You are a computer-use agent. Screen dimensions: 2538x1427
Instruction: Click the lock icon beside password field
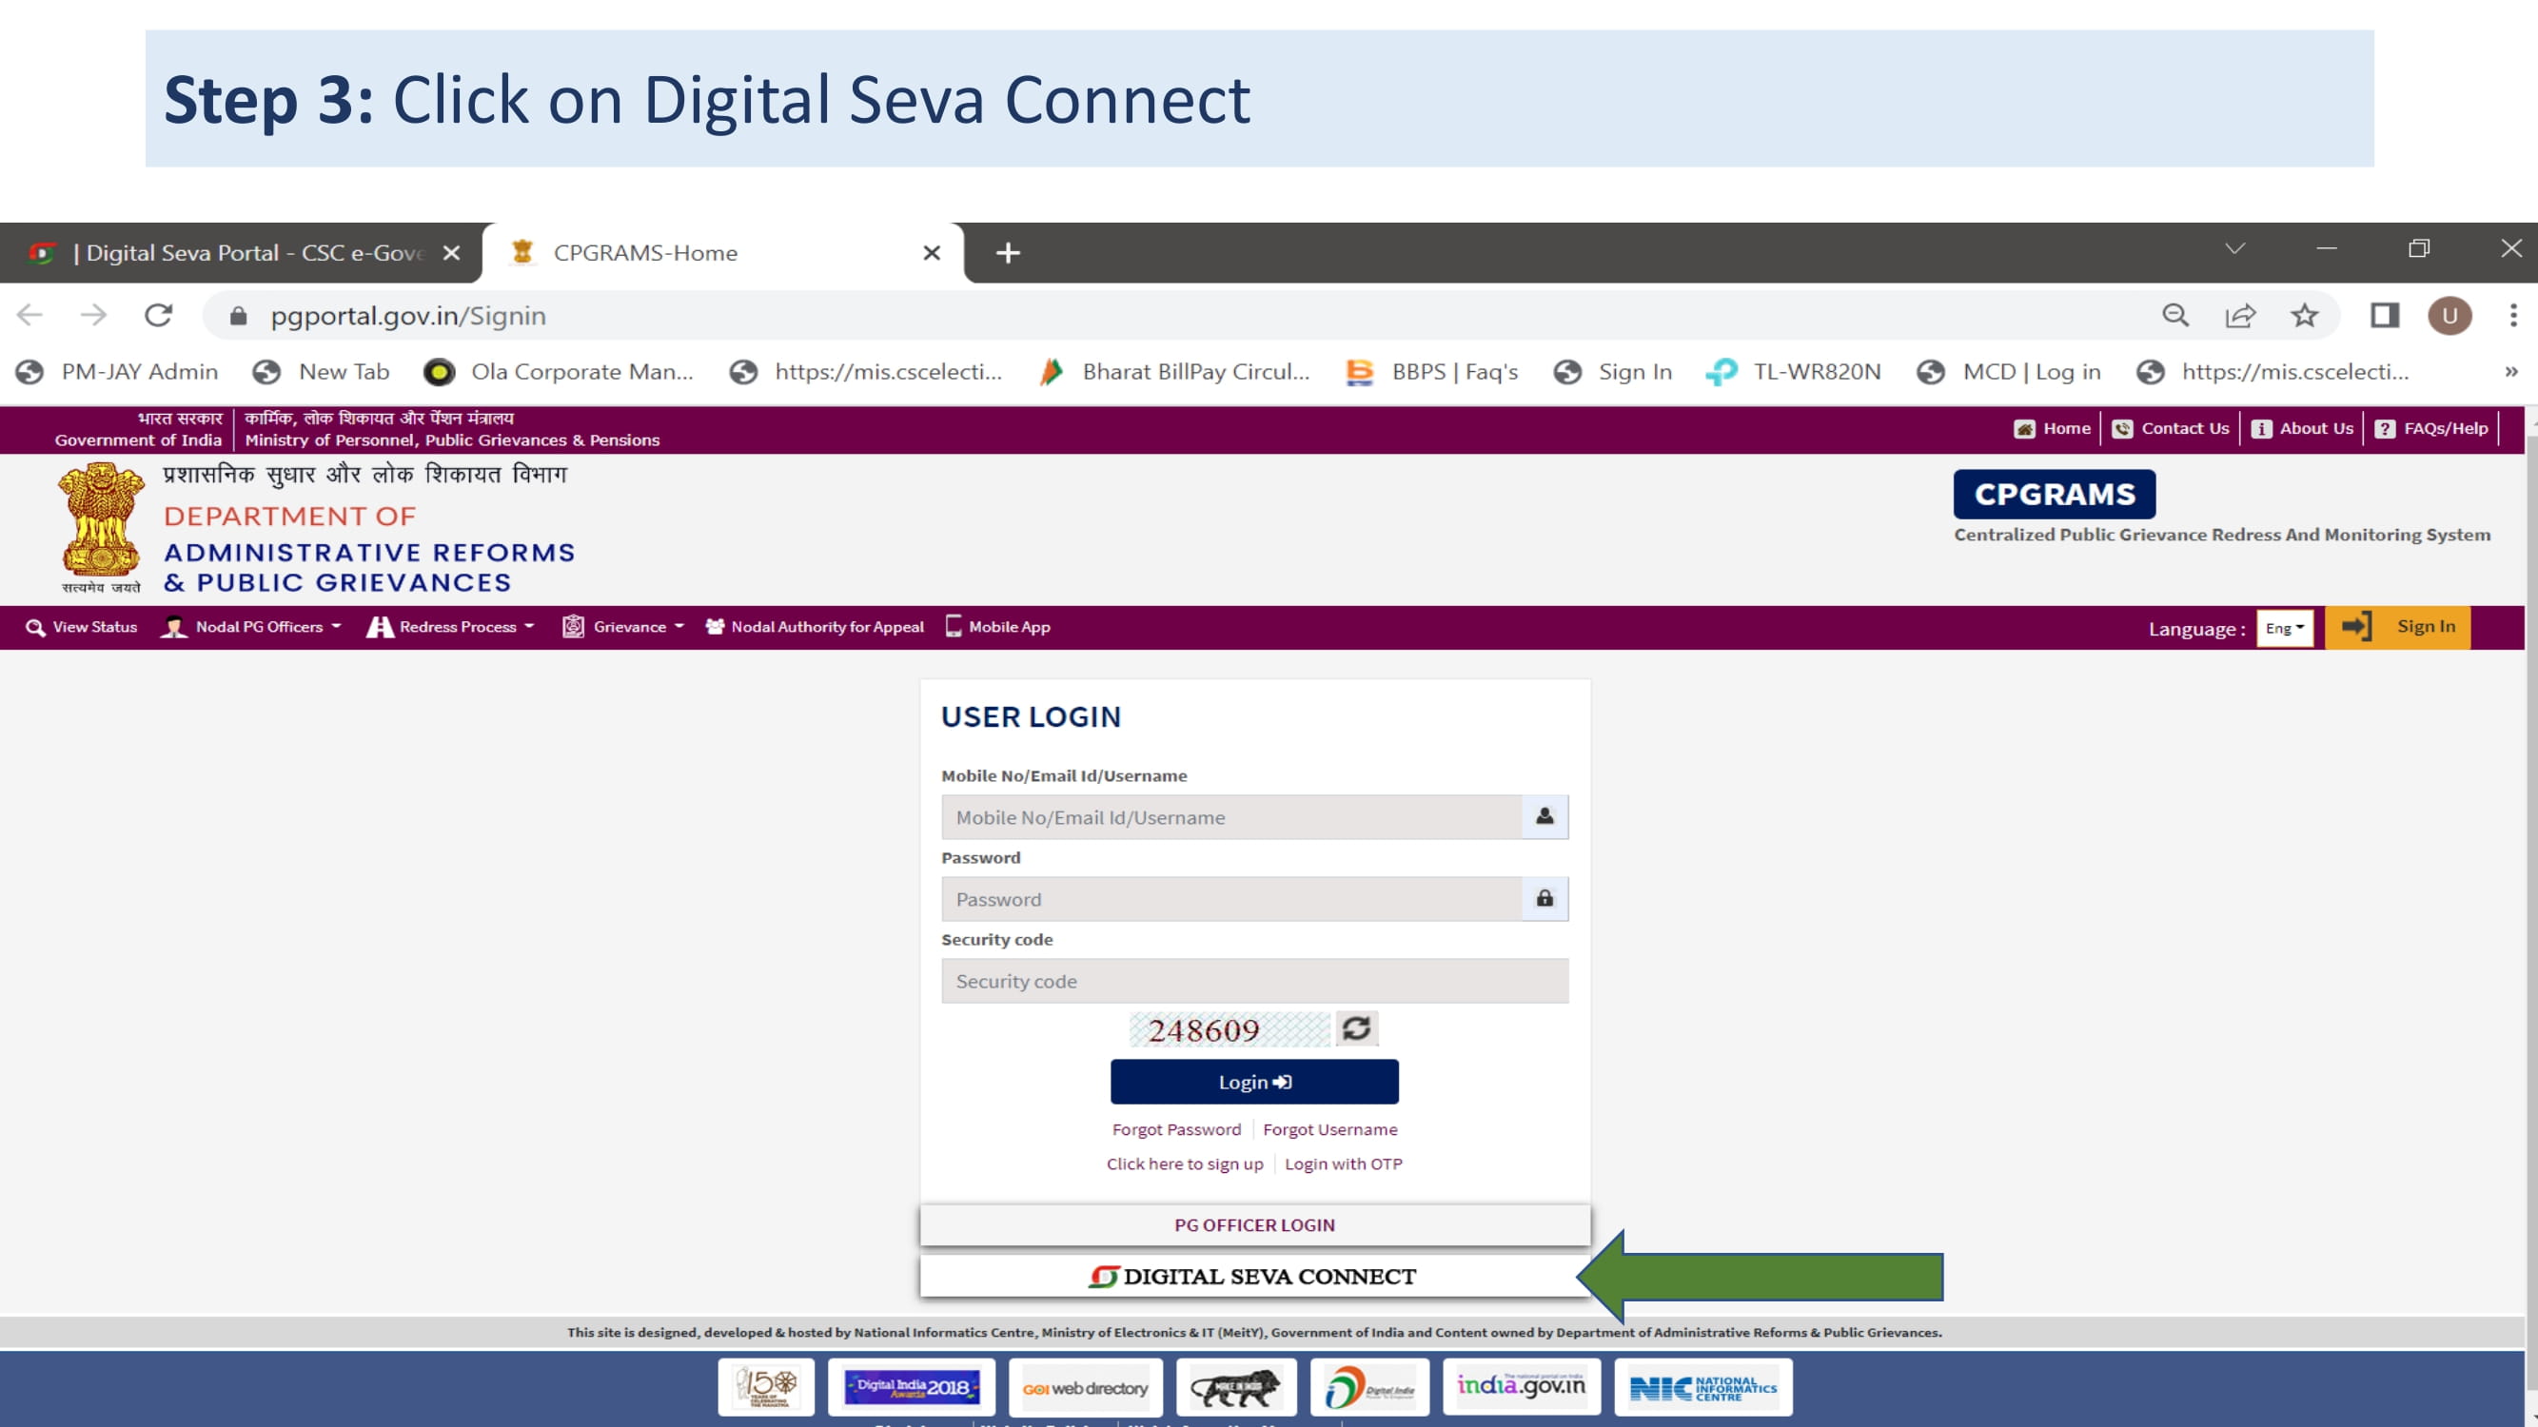tap(1544, 898)
